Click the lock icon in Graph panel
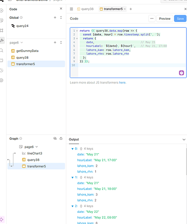Viewport: 187px width, 224px height. (61, 138)
